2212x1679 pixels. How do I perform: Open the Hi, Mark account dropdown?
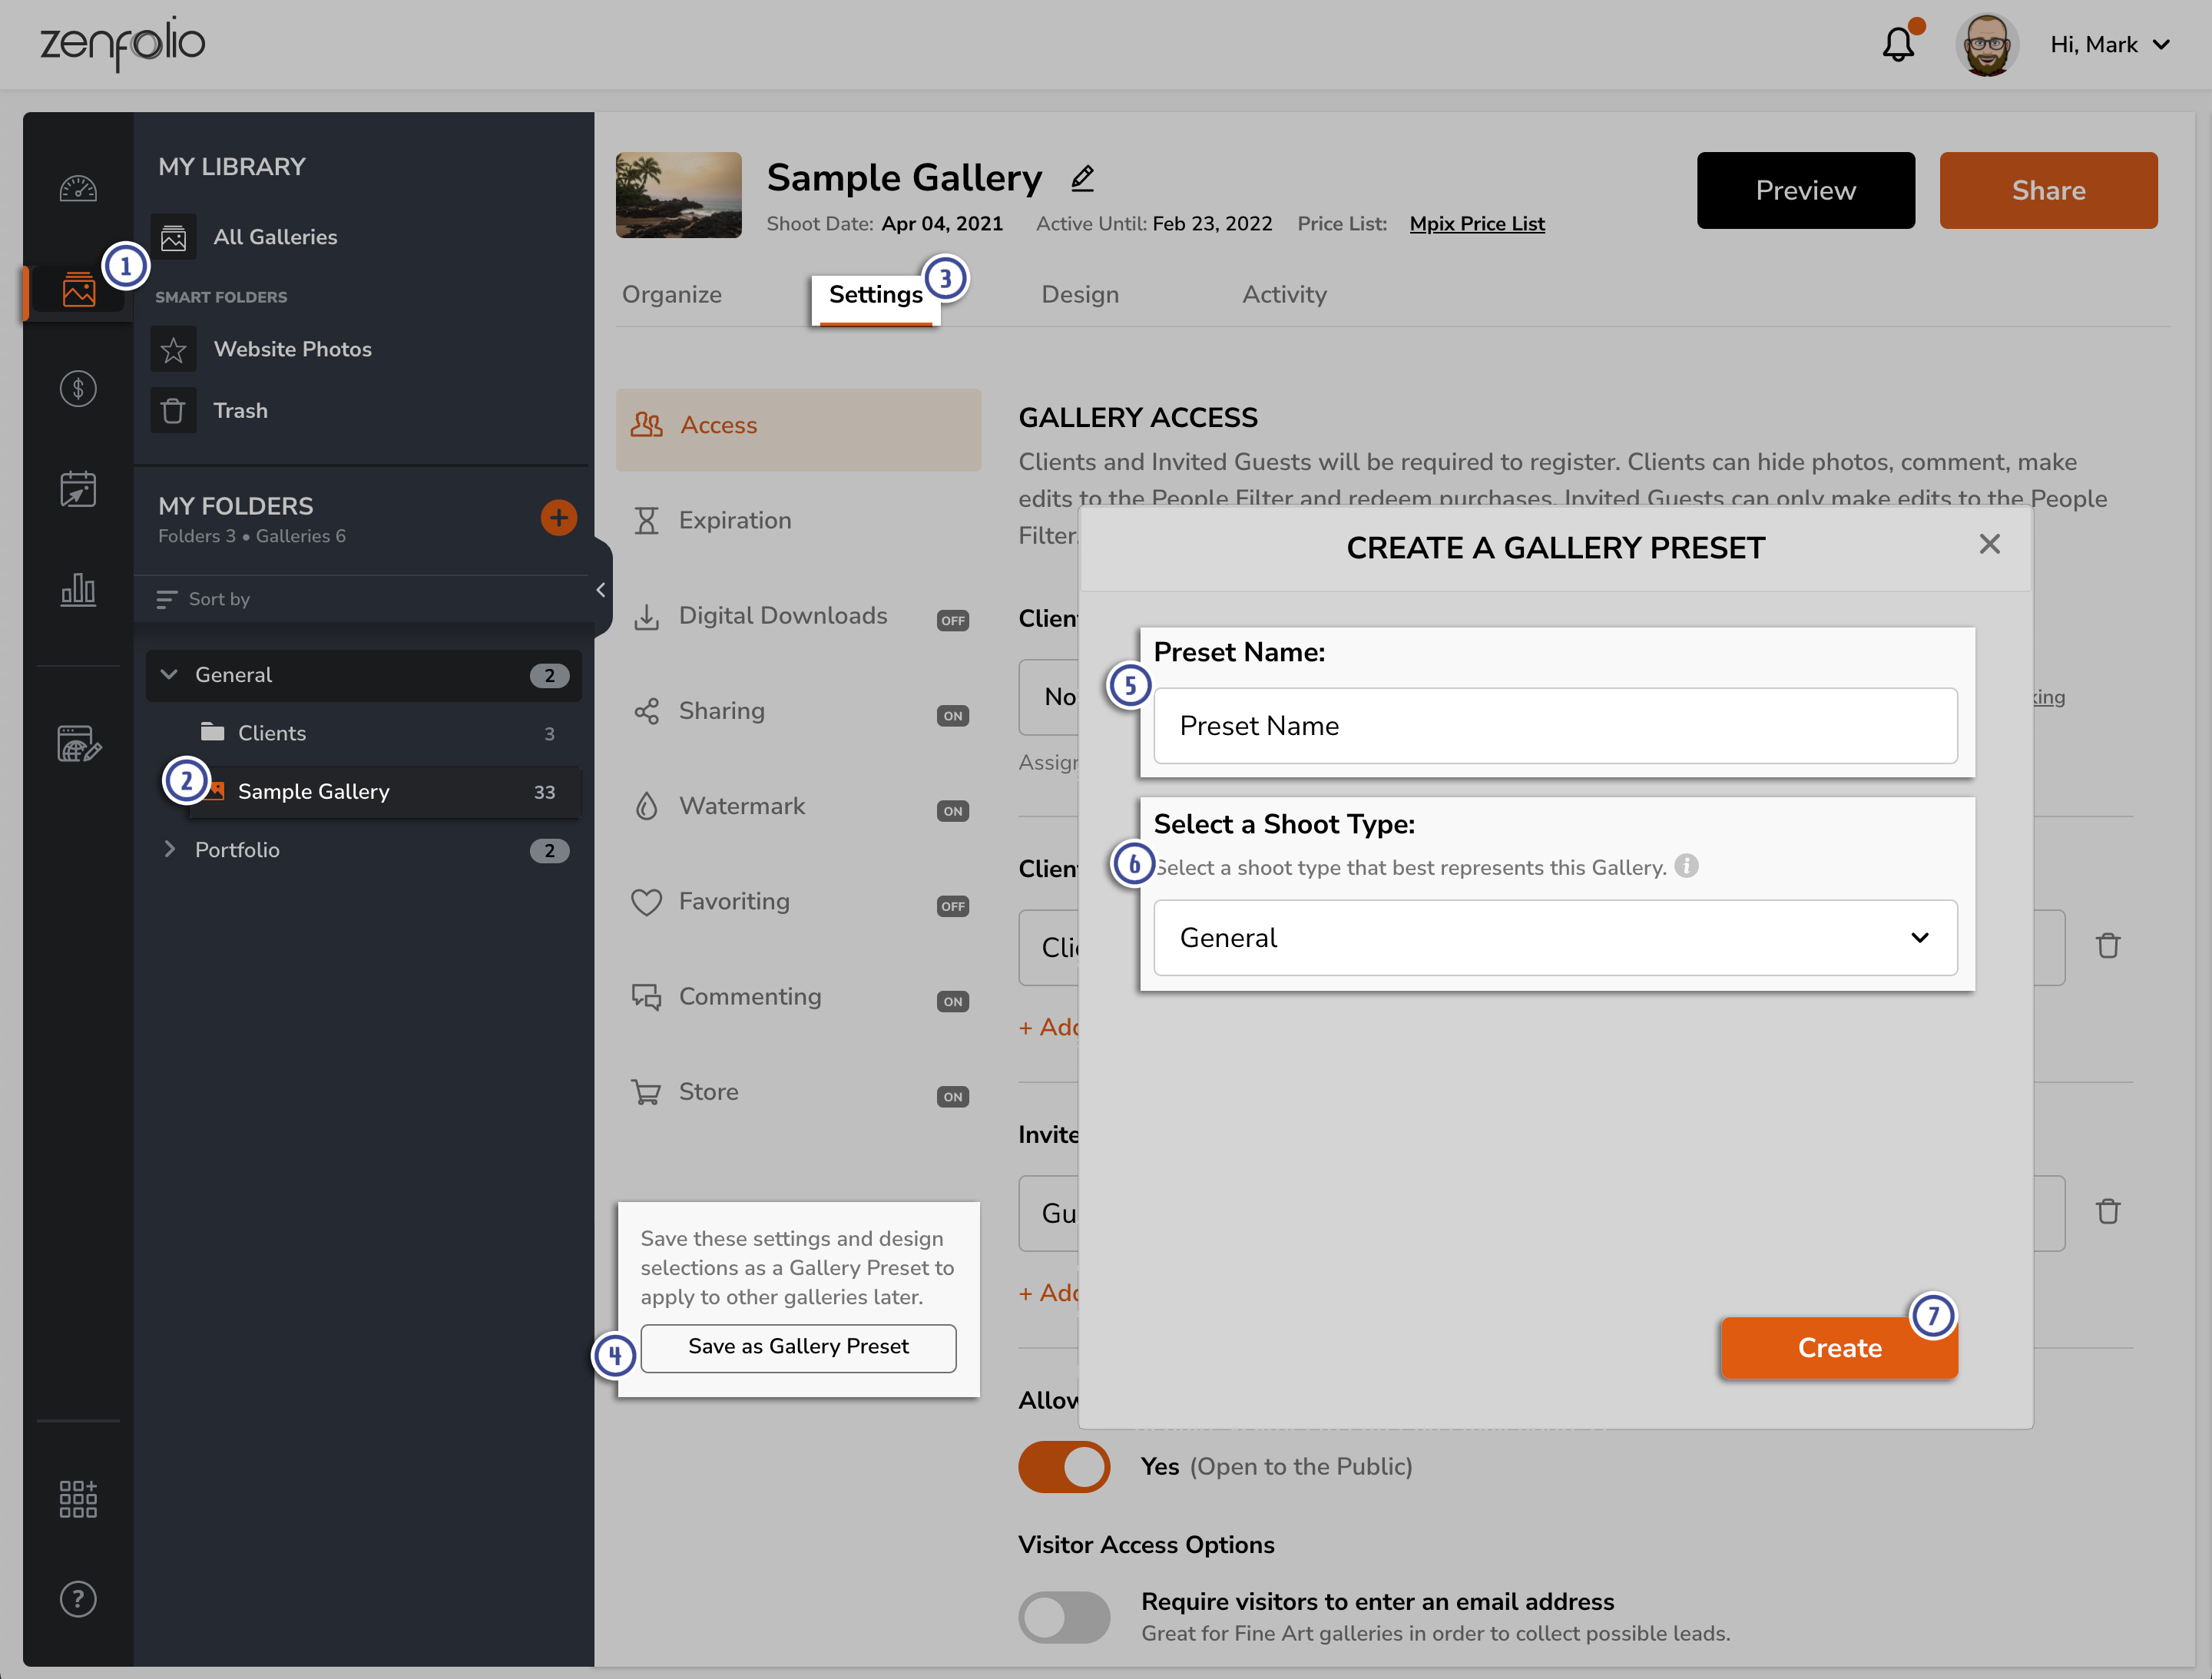click(2110, 44)
